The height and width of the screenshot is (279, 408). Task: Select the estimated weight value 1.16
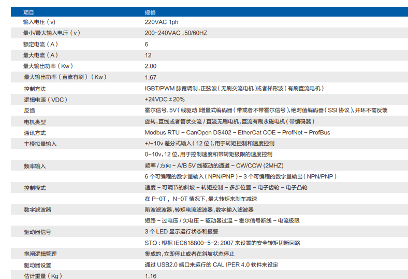151,276
